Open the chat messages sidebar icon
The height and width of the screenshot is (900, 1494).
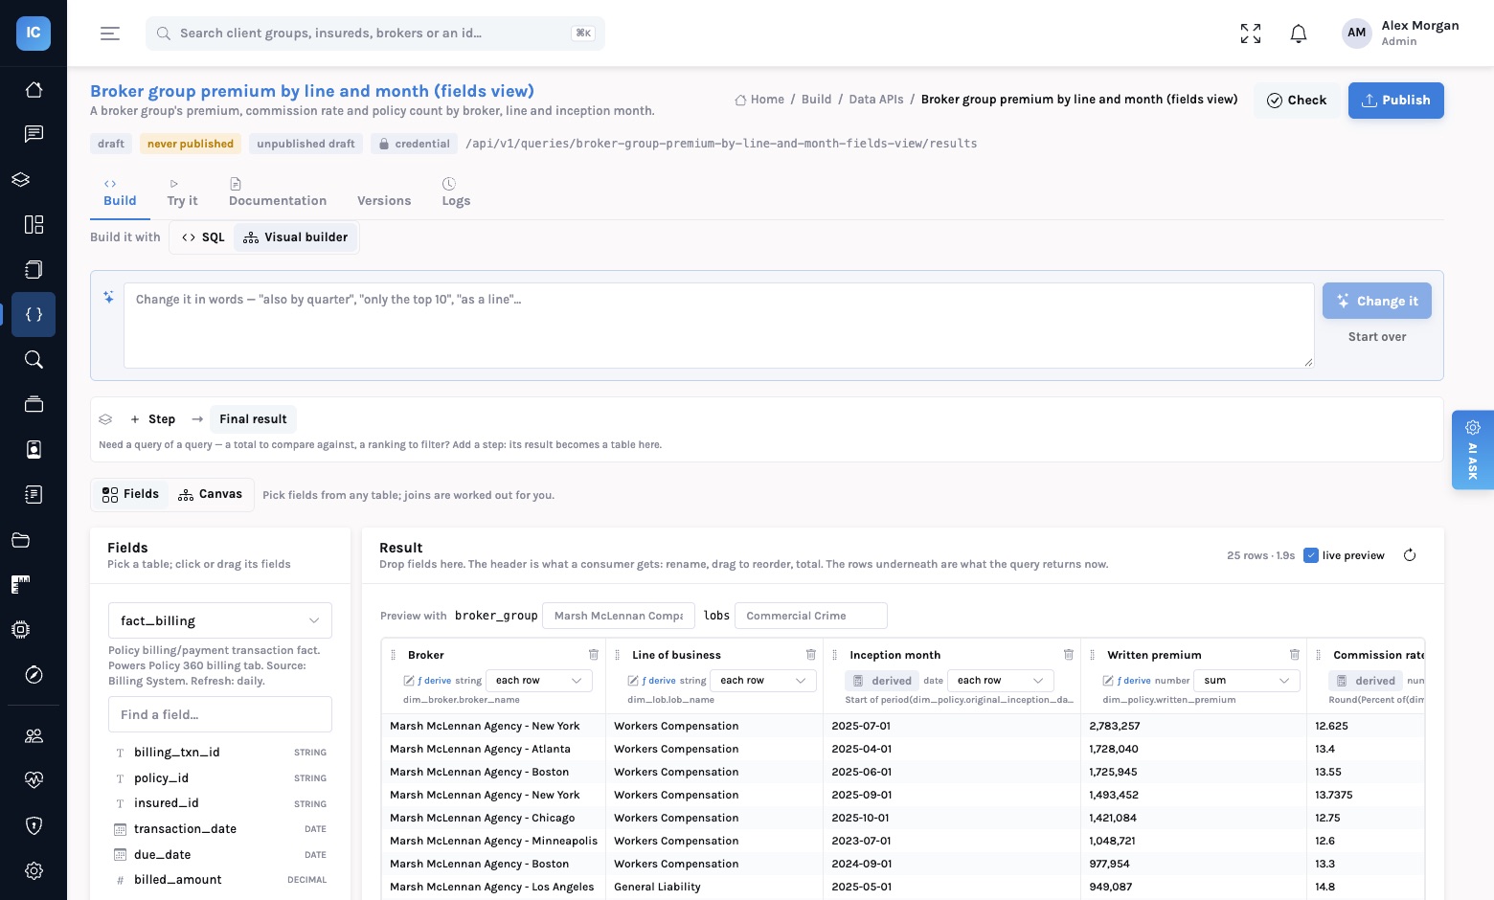[x=34, y=134]
